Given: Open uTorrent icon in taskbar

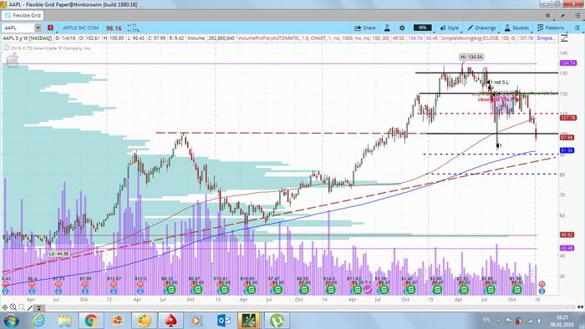Looking at the screenshot, I should point(277,320).
